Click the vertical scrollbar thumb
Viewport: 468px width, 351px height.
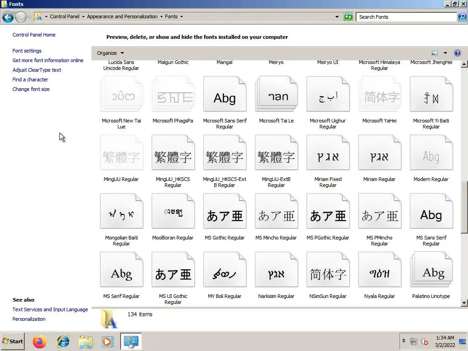pos(464,207)
